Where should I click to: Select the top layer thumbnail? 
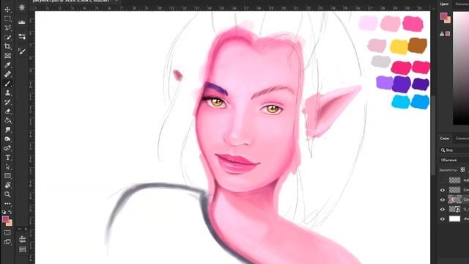(x=454, y=180)
